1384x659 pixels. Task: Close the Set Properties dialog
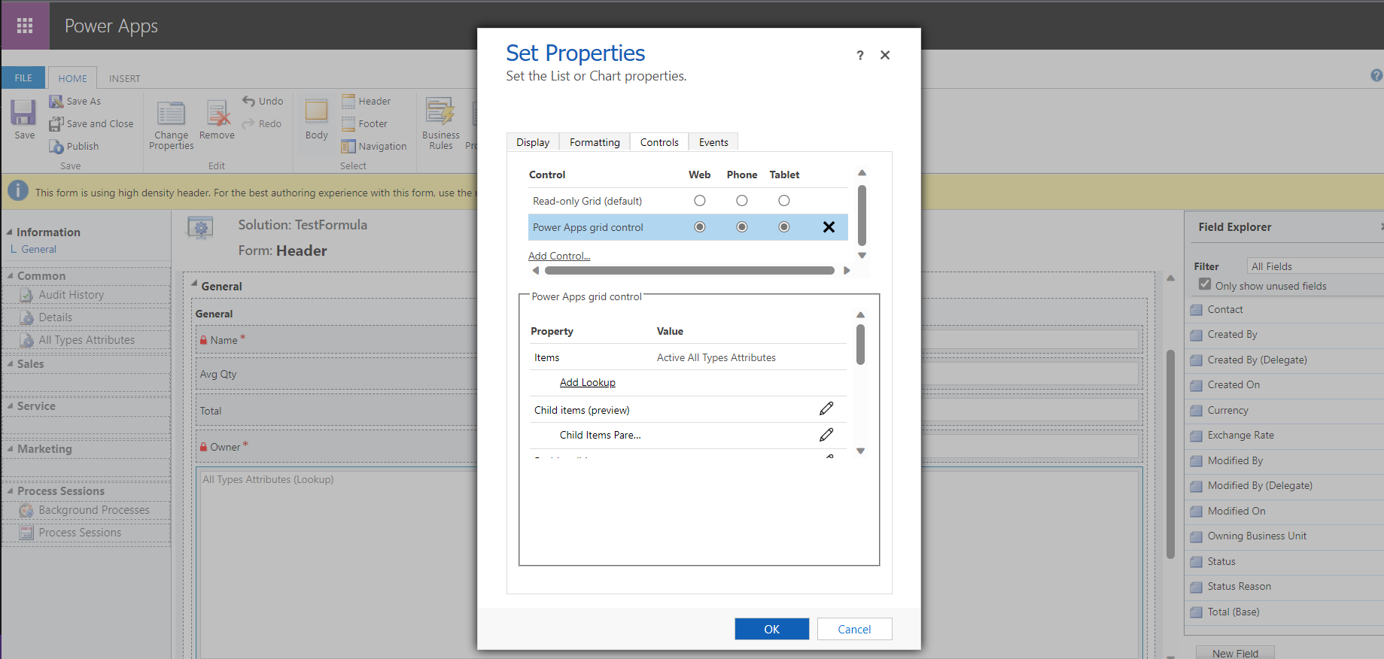point(885,55)
